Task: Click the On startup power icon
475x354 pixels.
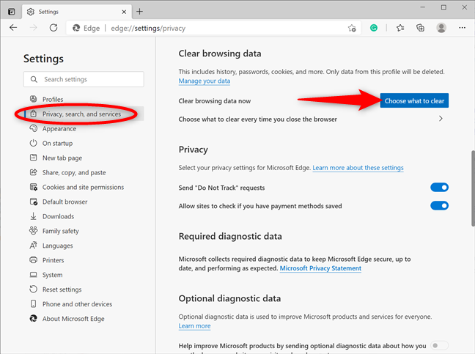Action: [x=33, y=143]
